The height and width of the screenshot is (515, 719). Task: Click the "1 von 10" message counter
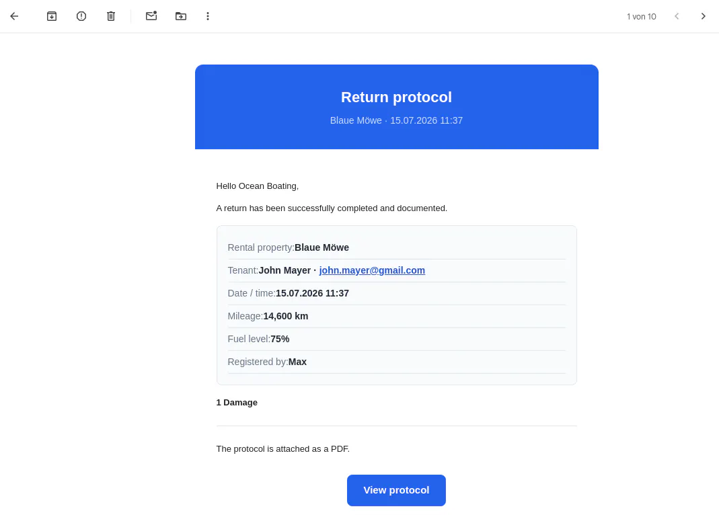(x=641, y=17)
